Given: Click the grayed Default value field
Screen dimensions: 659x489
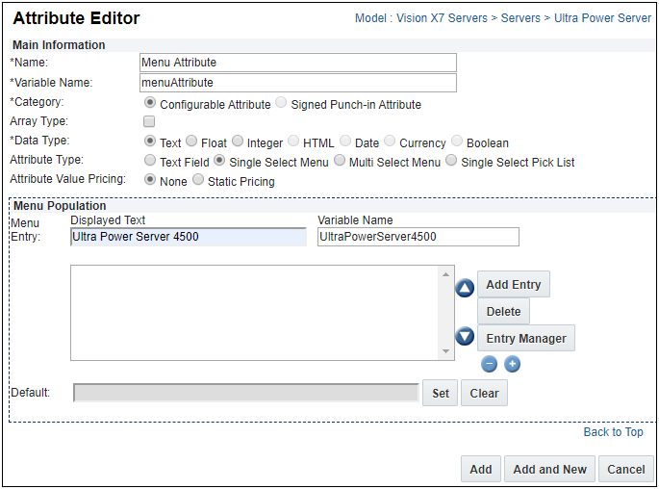Looking at the screenshot, I should pyautogui.click(x=246, y=393).
